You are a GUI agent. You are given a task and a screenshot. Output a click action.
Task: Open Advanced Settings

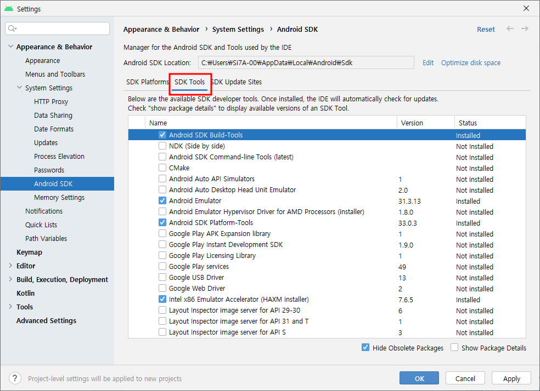pos(46,320)
